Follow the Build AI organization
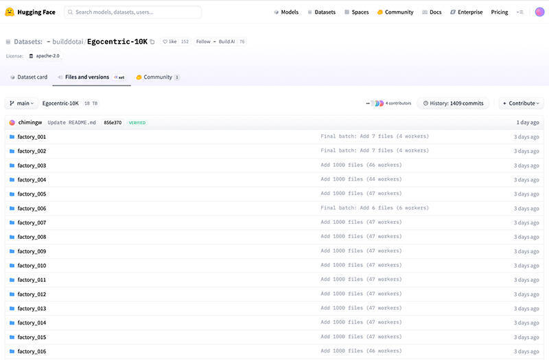This screenshot has height=360, width=549. click(205, 42)
